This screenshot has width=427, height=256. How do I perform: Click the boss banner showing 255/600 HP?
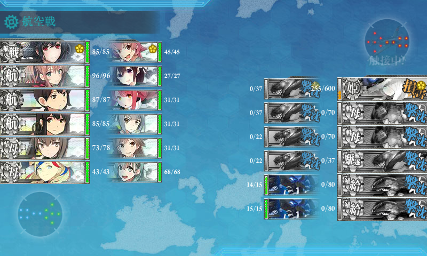[382, 89]
